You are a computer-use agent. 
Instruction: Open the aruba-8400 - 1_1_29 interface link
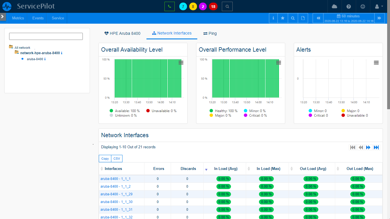[x=116, y=194]
